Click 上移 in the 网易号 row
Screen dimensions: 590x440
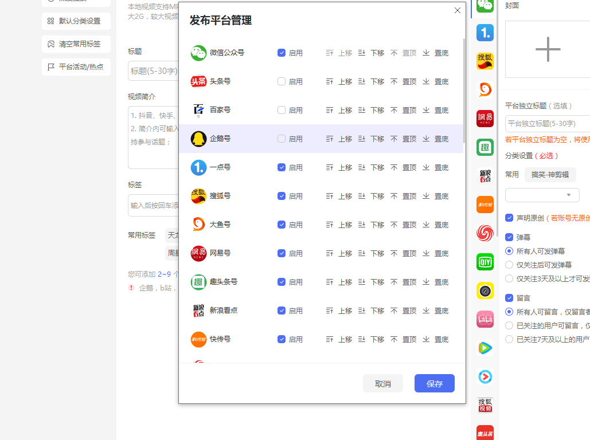coord(345,253)
